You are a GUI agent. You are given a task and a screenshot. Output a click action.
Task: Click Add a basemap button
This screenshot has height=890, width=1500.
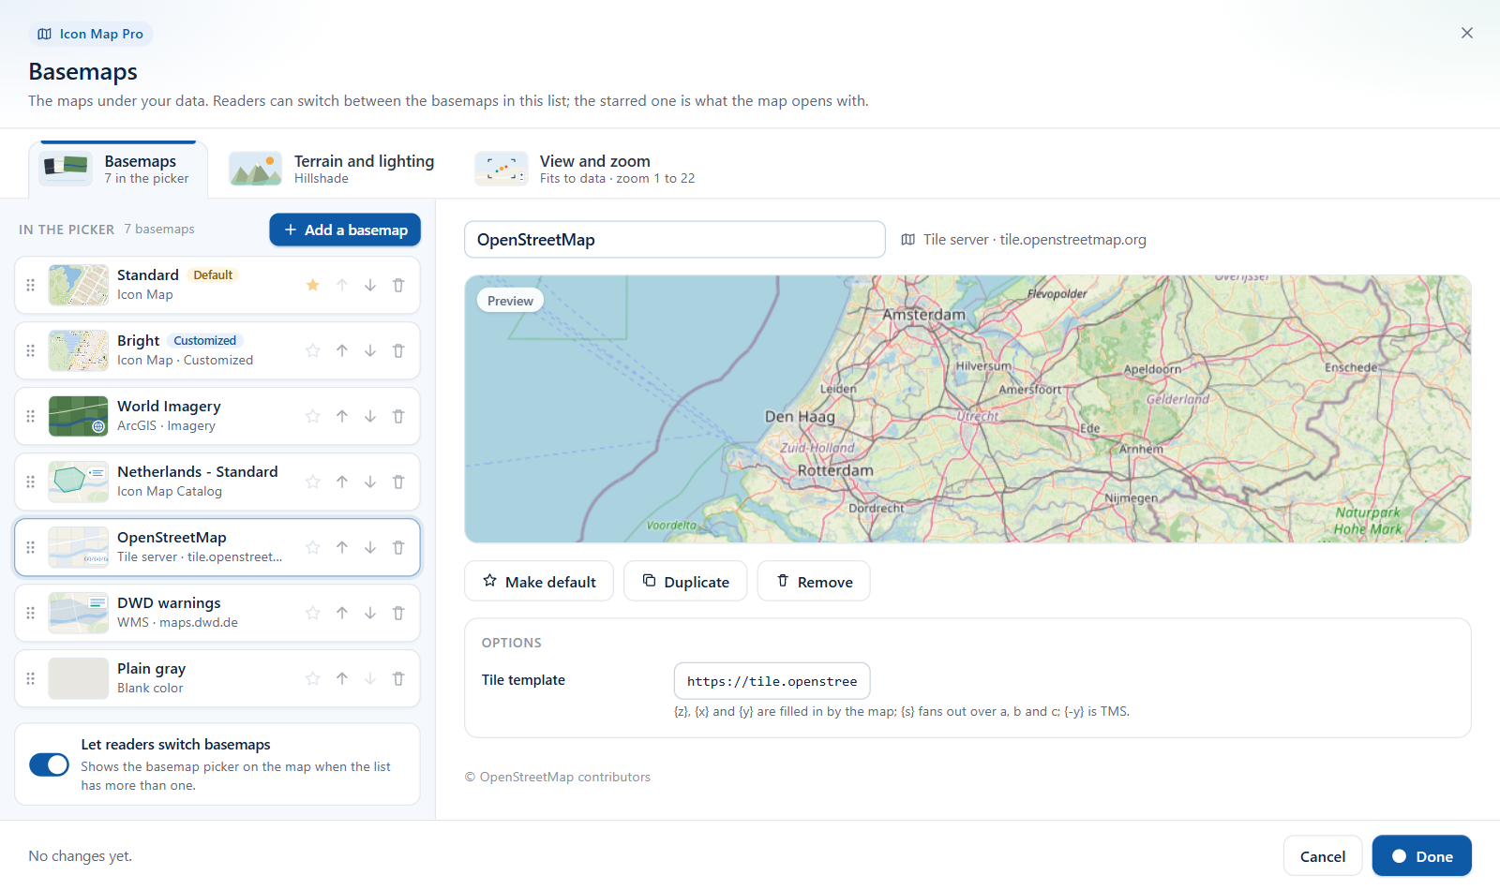point(345,230)
